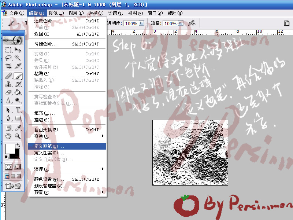
Task: Open the brush tool preset dropdown arrow
Action: [x=18, y=23]
